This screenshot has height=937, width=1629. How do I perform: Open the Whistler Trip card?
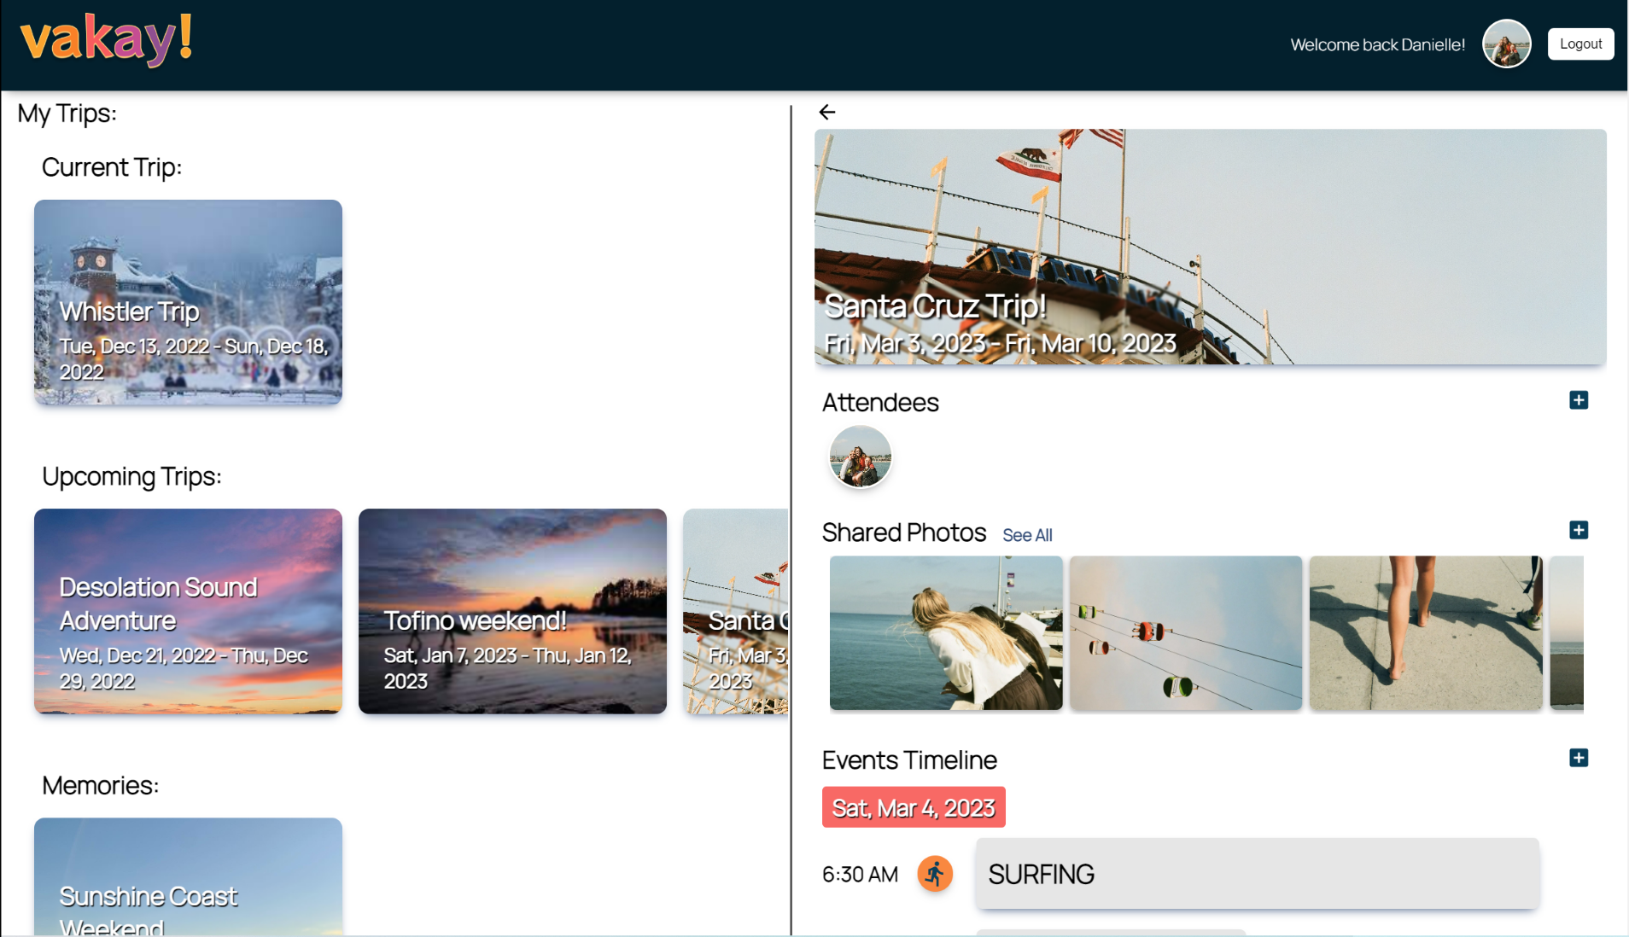188,302
